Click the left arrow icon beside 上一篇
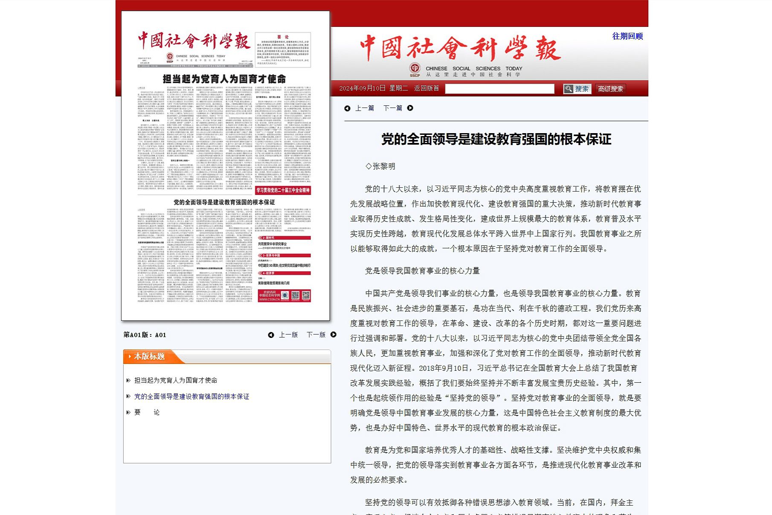Screen dimensions: 772x515 coord(347,108)
